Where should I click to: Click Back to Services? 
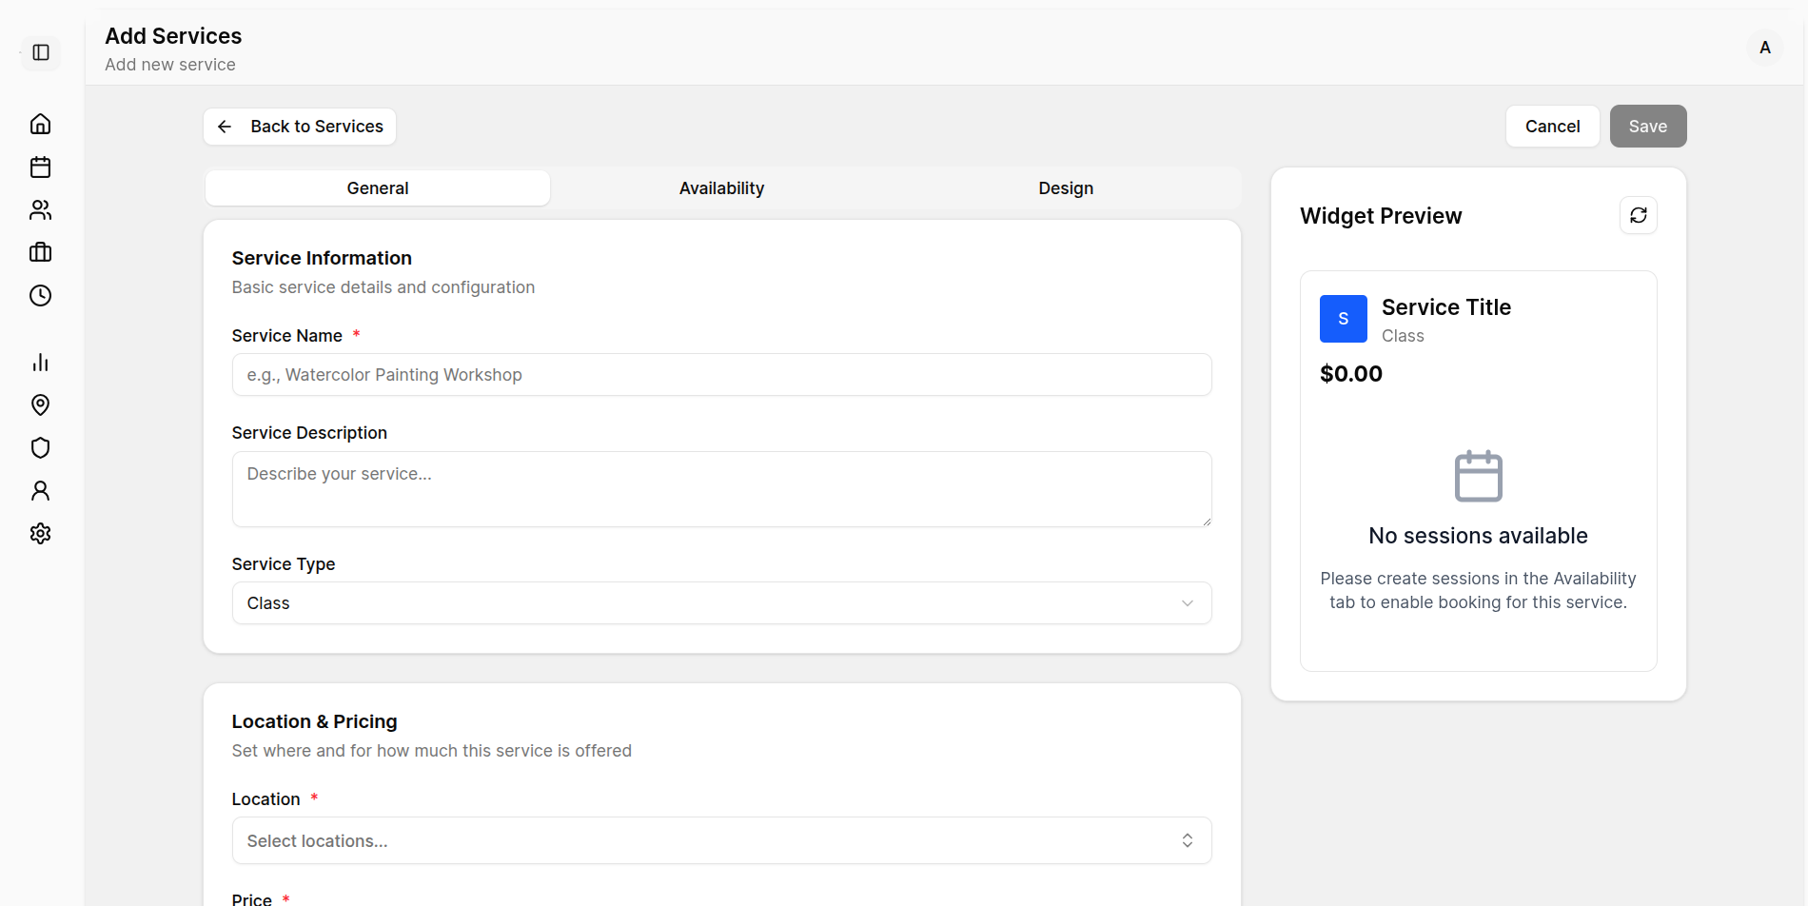pyautogui.click(x=299, y=126)
